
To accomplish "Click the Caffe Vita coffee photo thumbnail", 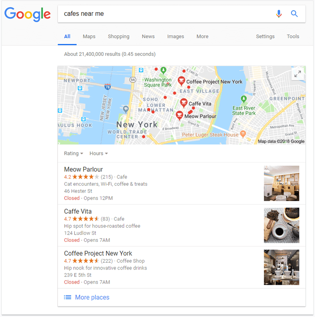I will click(x=282, y=225).
